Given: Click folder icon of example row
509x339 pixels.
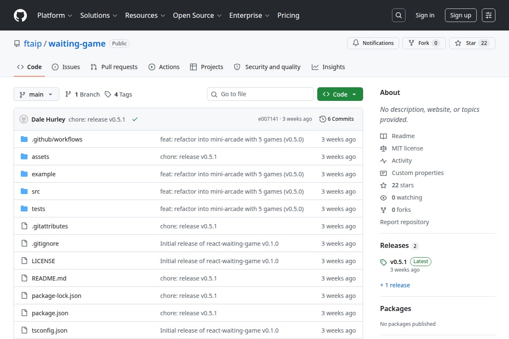Looking at the screenshot, I should click(x=24, y=174).
